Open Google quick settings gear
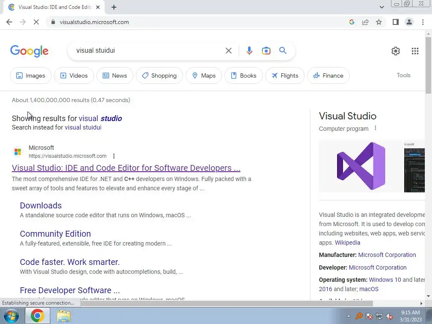This screenshot has height=324, width=432. tap(396, 51)
